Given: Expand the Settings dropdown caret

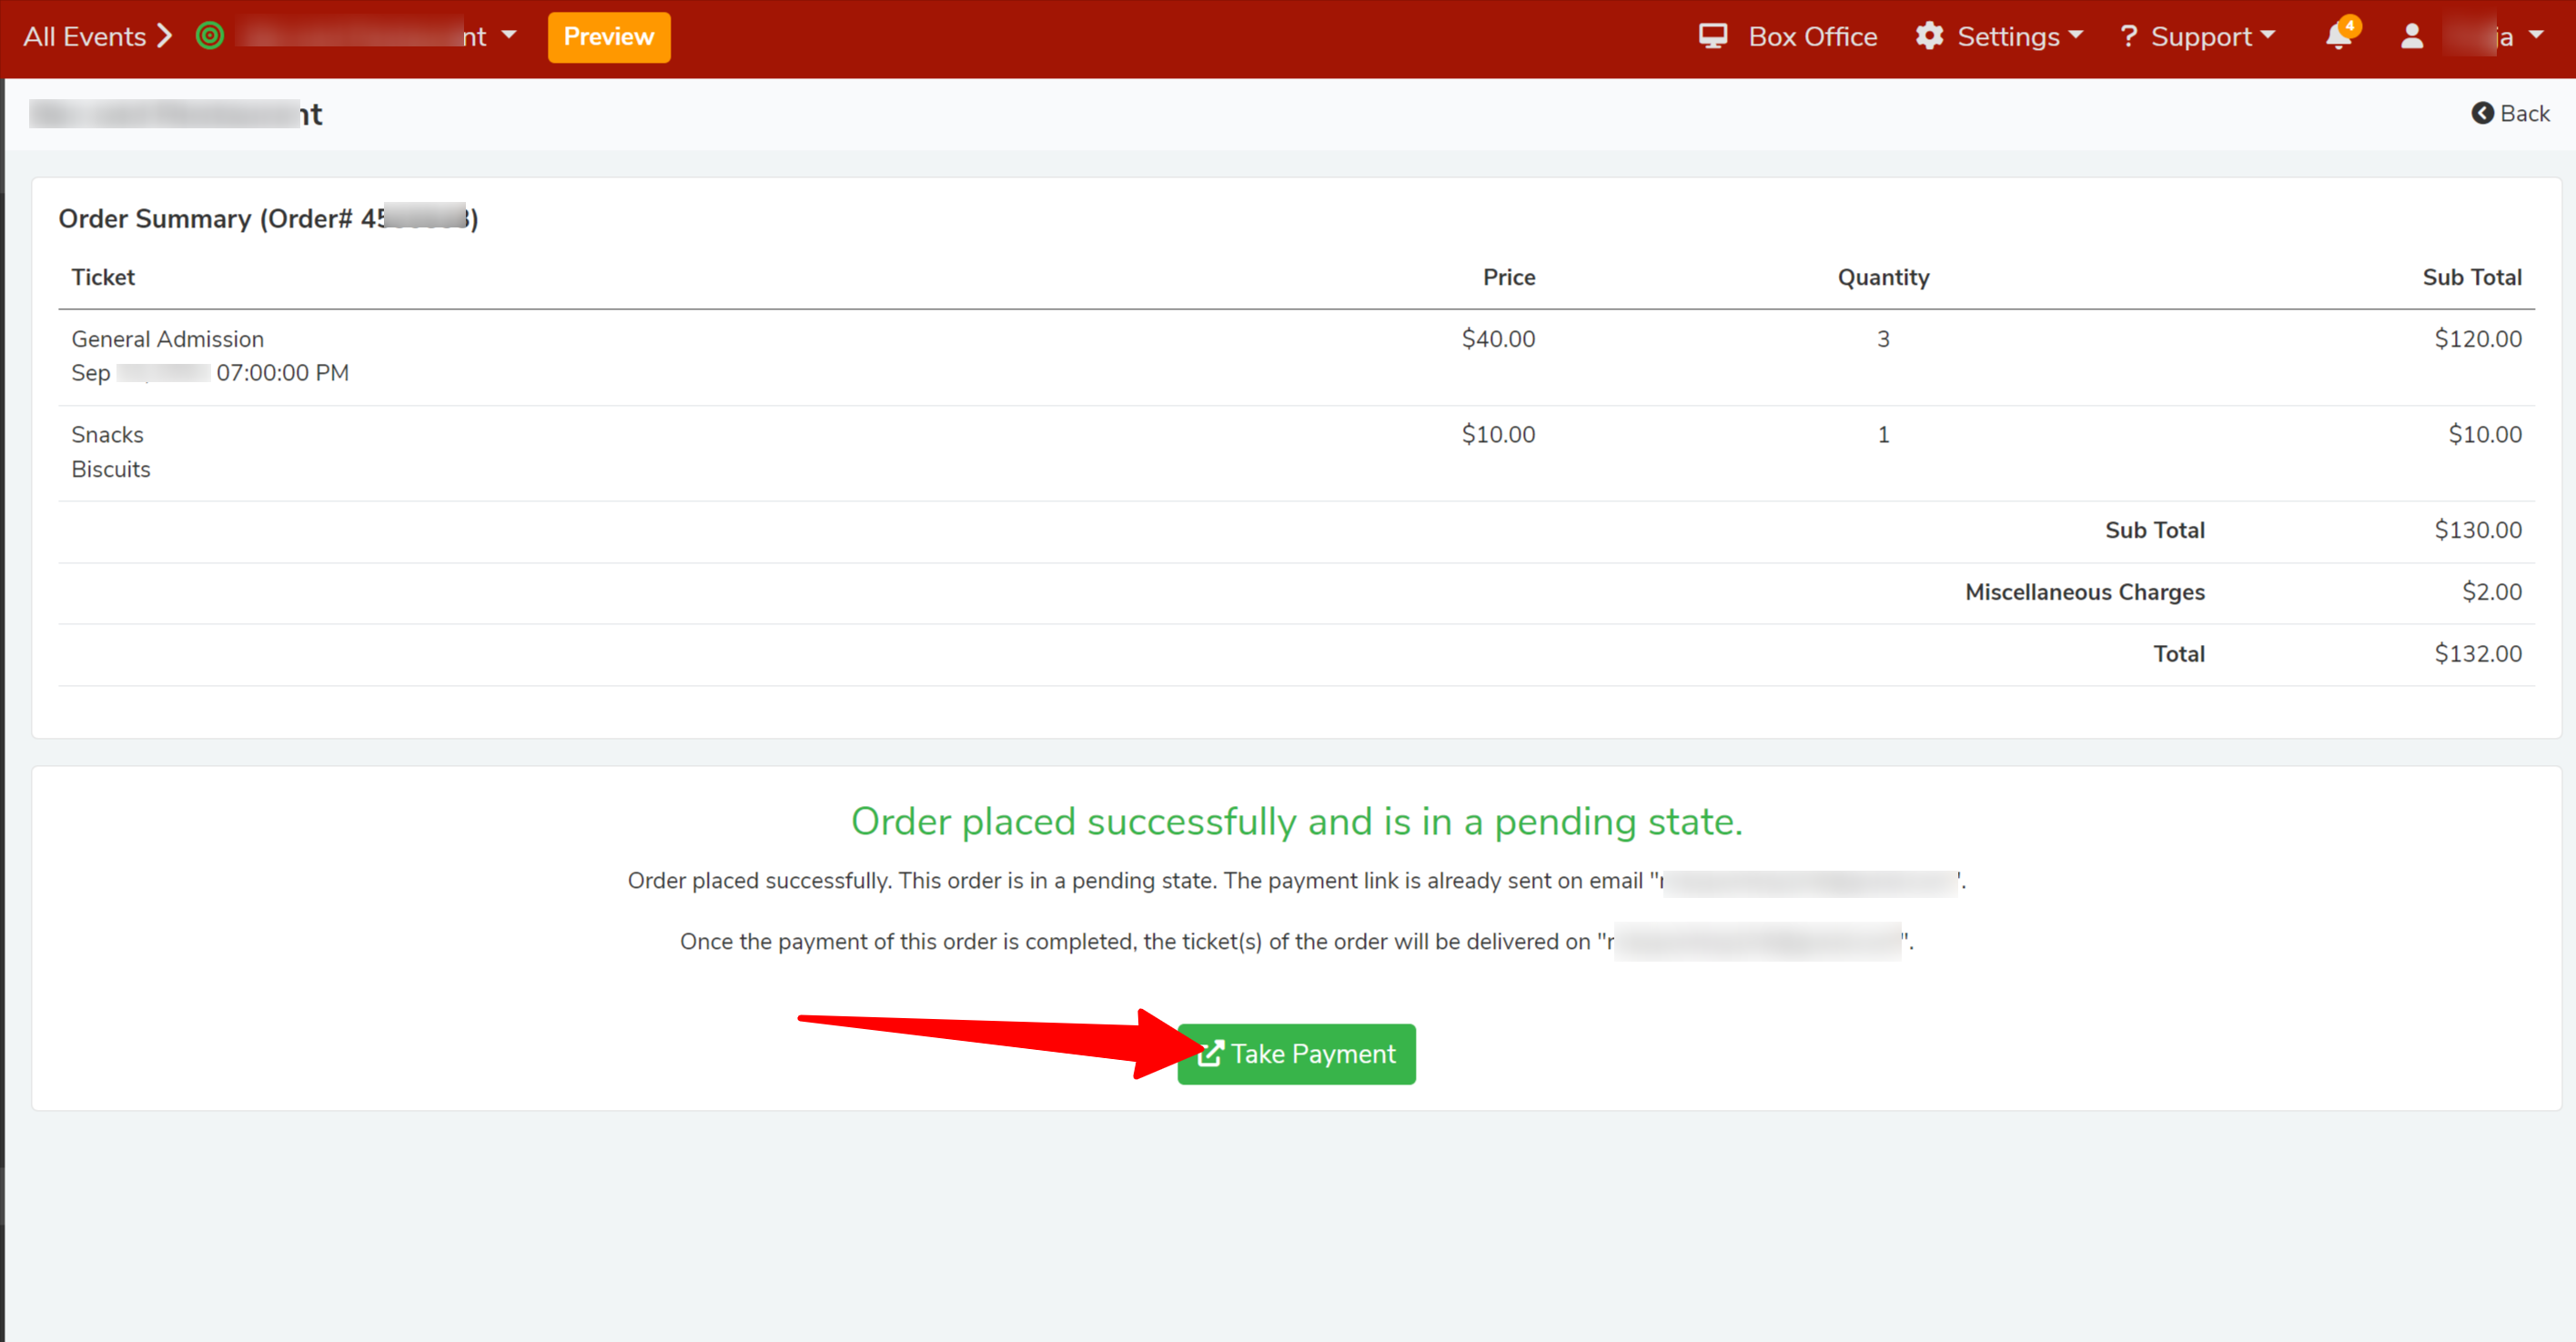Looking at the screenshot, I should click(x=2076, y=36).
